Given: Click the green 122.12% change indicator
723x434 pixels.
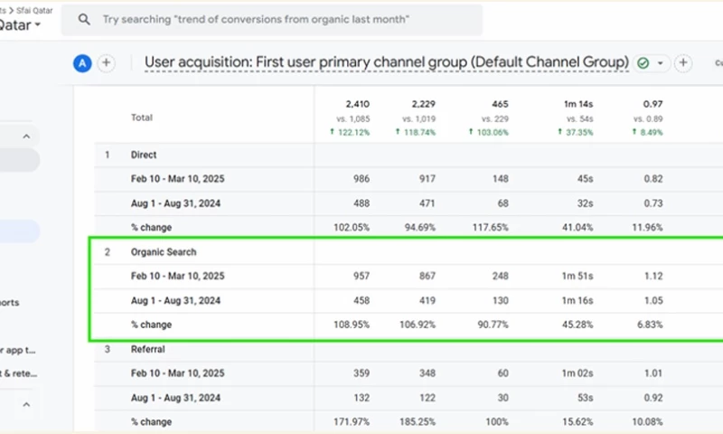Looking at the screenshot, I should (350, 132).
